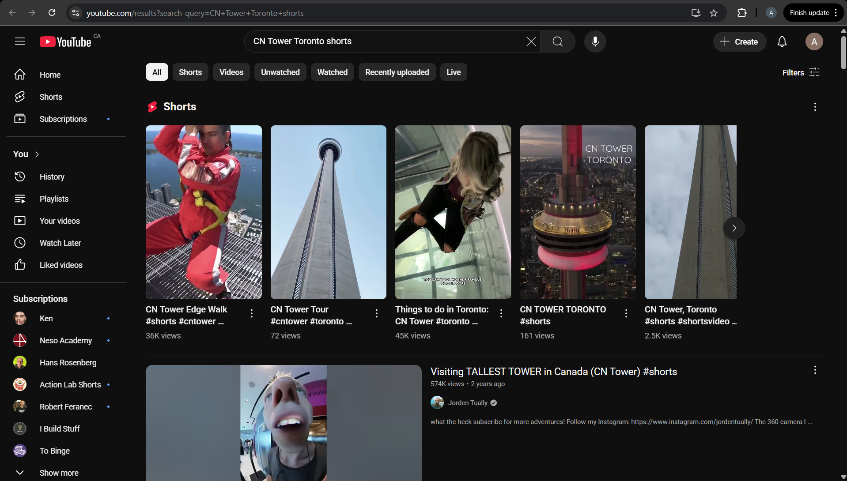Open Home in the sidebar
The image size is (847, 481).
pos(66,75)
